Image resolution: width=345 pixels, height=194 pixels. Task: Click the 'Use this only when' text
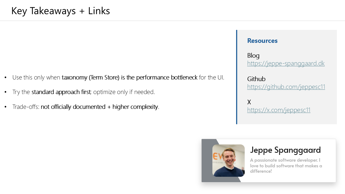(x=36, y=78)
